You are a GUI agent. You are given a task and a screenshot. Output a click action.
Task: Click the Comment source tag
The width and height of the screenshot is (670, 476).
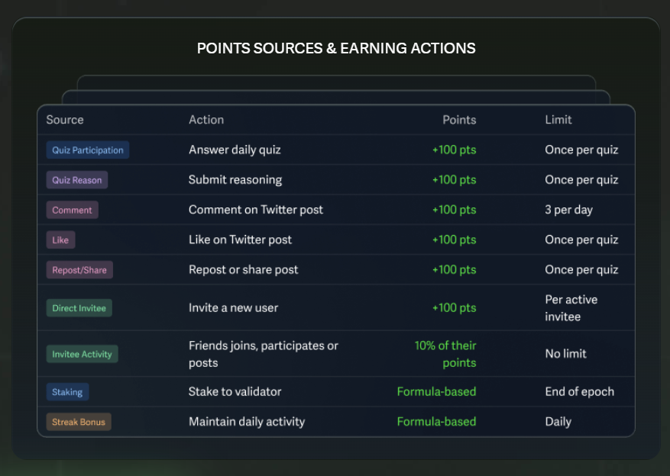click(73, 210)
